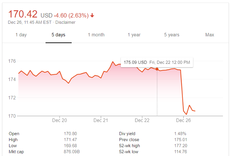Click the 175.09 USD tooltip
The image size is (231, 156).
pos(157,62)
